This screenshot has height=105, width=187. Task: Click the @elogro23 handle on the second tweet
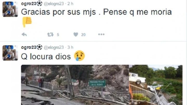tap(54, 47)
